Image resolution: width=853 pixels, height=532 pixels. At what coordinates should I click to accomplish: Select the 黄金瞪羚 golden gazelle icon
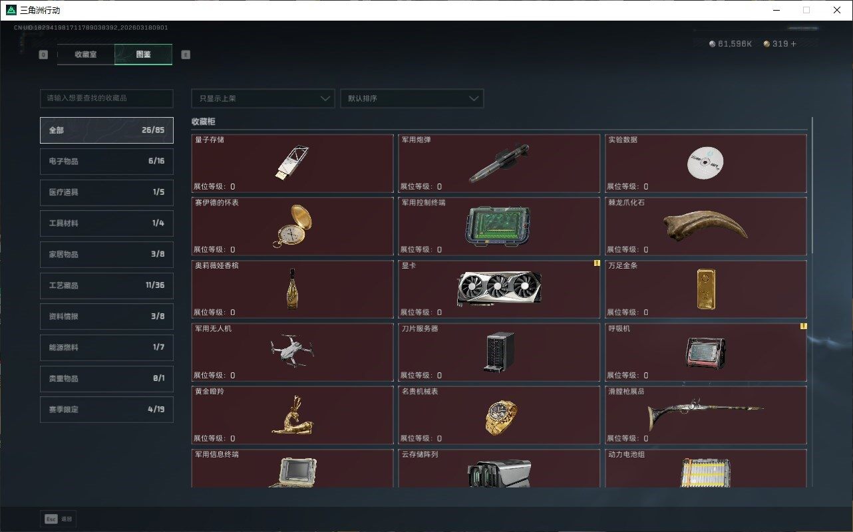click(x=292, y=416)
